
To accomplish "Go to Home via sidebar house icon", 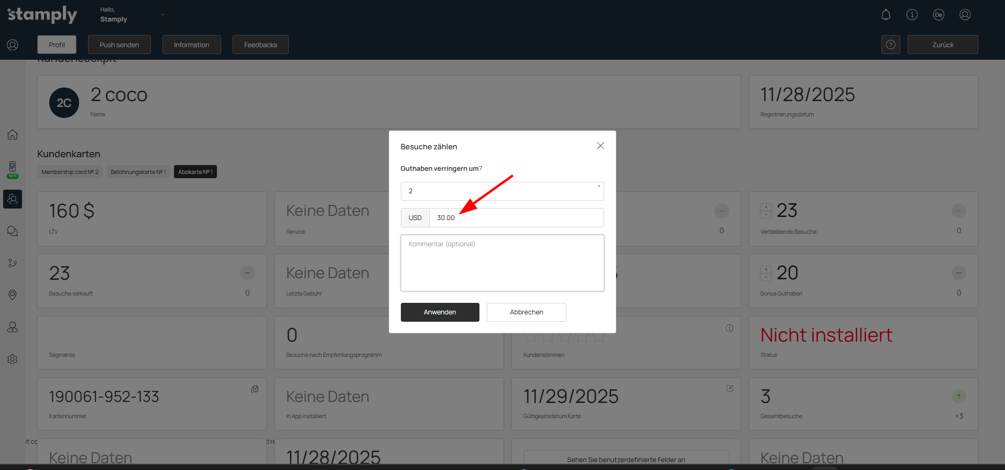I will pos(13,135).
